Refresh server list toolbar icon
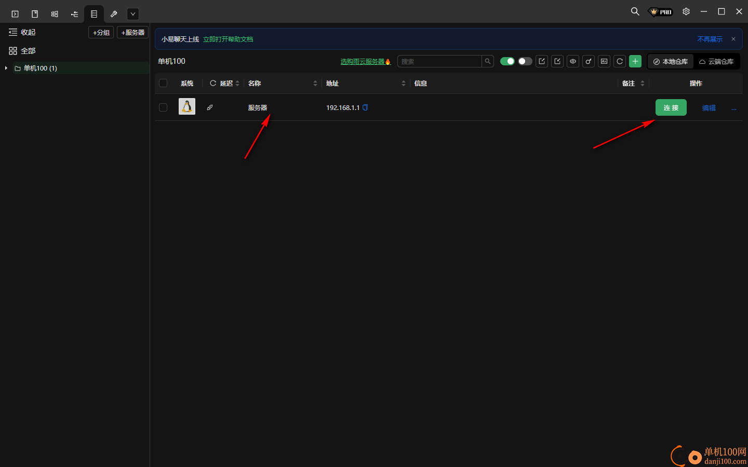This screenshot has width=748, height=467. [x=620, y=61]
